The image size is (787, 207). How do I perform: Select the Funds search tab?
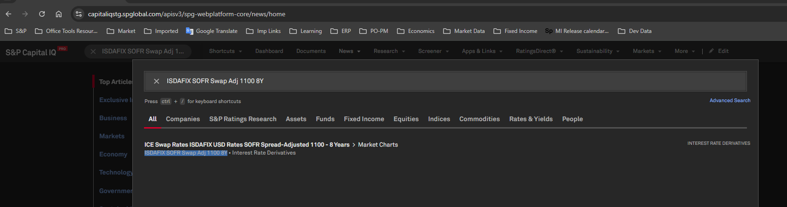[x=325, y=119]
